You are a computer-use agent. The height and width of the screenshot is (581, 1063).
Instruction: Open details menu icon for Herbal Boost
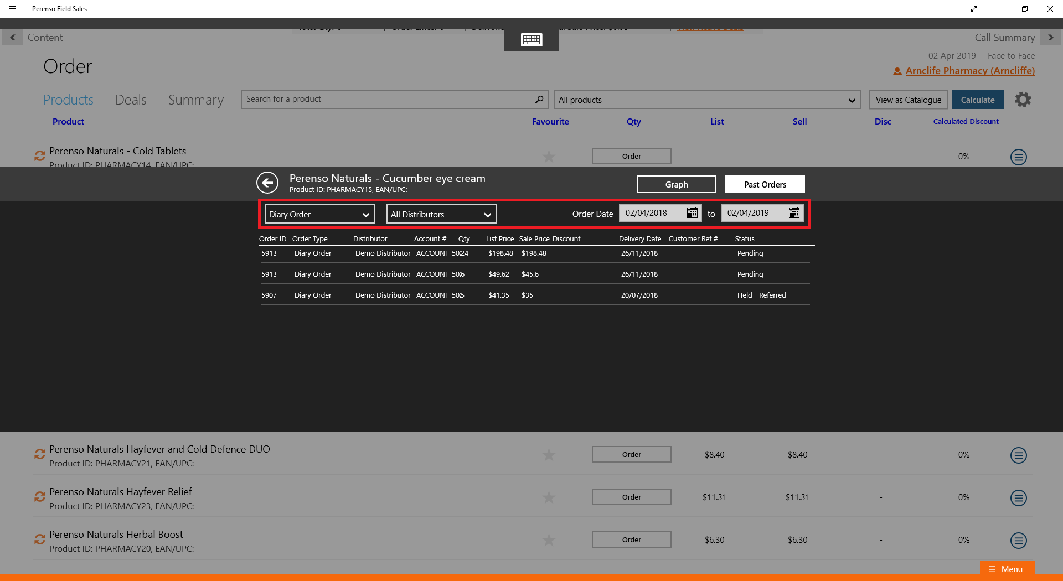pos(1018,541)
